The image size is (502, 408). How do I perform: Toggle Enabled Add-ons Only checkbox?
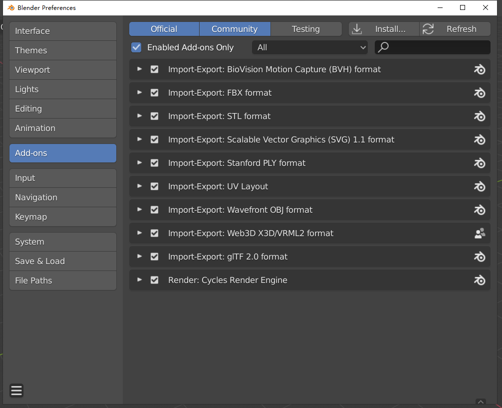tap(136, 47)
